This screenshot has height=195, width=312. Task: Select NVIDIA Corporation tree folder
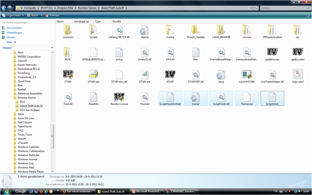point(29,57)
